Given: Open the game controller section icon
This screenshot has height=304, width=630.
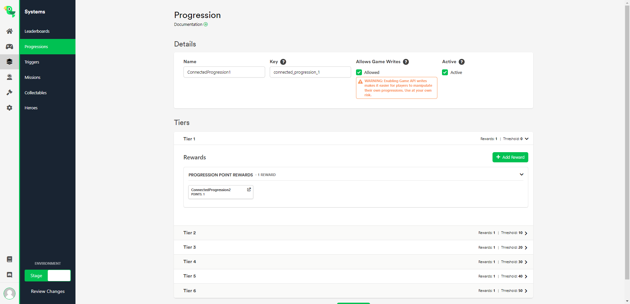Looking at the screenshot, I should click(x=10, y=46).
